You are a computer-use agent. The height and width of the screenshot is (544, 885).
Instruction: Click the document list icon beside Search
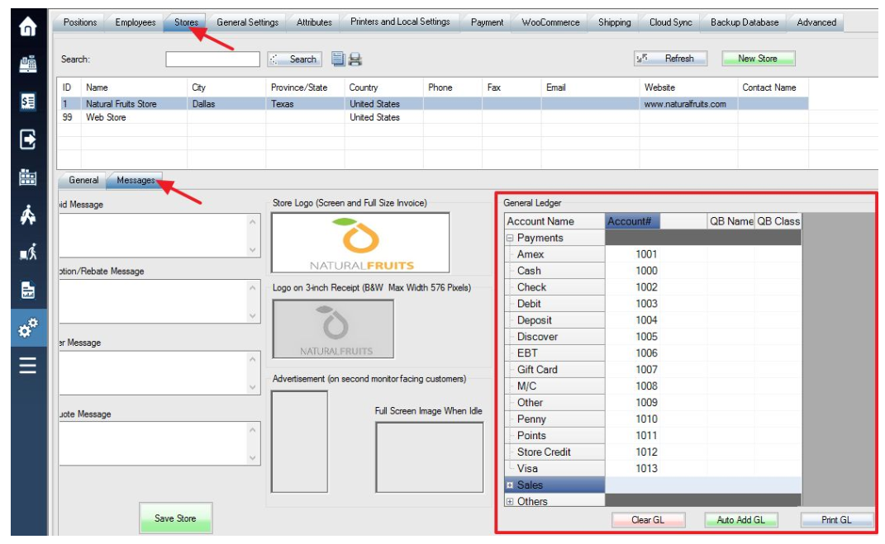coord(338,59)
